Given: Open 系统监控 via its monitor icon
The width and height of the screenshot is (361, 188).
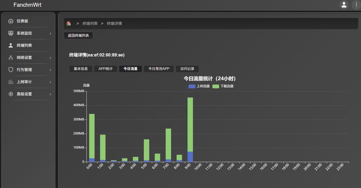Looking at the screenshot, I should [x=11, y=33].
